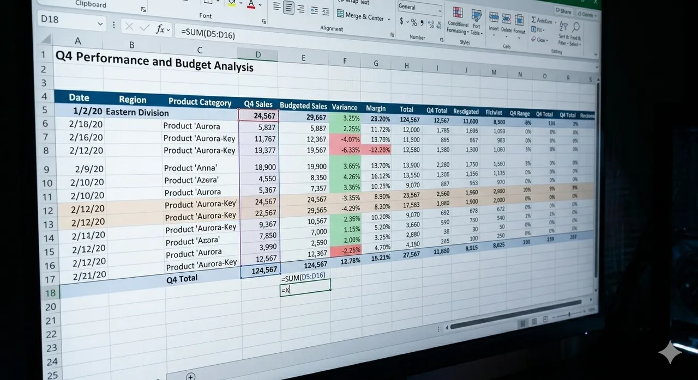Toggle Wrap Text
698x380 pixels.
(354, 2)
